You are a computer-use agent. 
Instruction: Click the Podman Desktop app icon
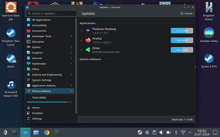coord(88,31)
